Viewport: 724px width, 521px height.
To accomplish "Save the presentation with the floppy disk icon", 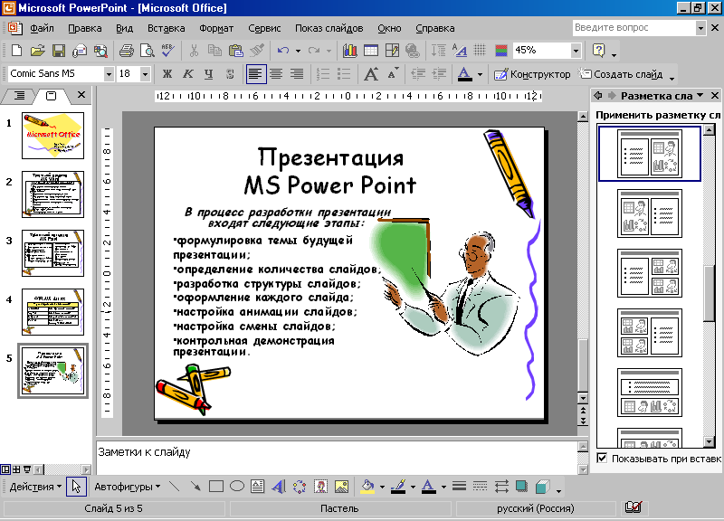I will 59,51.
